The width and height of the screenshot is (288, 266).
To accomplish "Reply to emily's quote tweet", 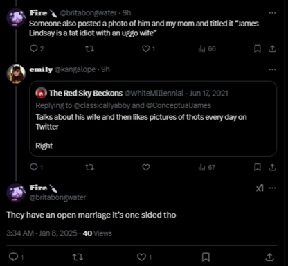I will (x=36, y=167).
